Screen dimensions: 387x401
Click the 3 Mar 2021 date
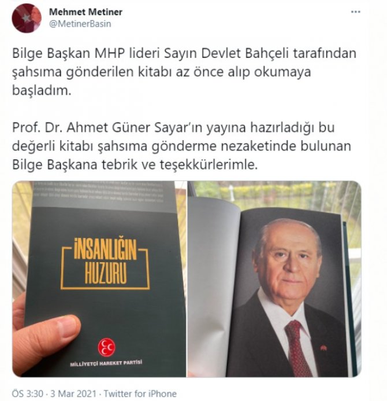[73, 393]
